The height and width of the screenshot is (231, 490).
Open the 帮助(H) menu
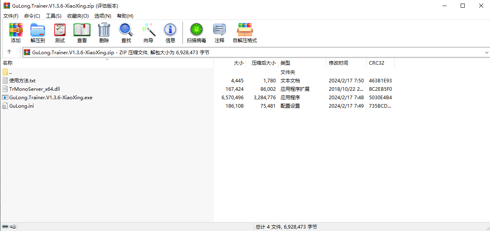pos(125,16)
